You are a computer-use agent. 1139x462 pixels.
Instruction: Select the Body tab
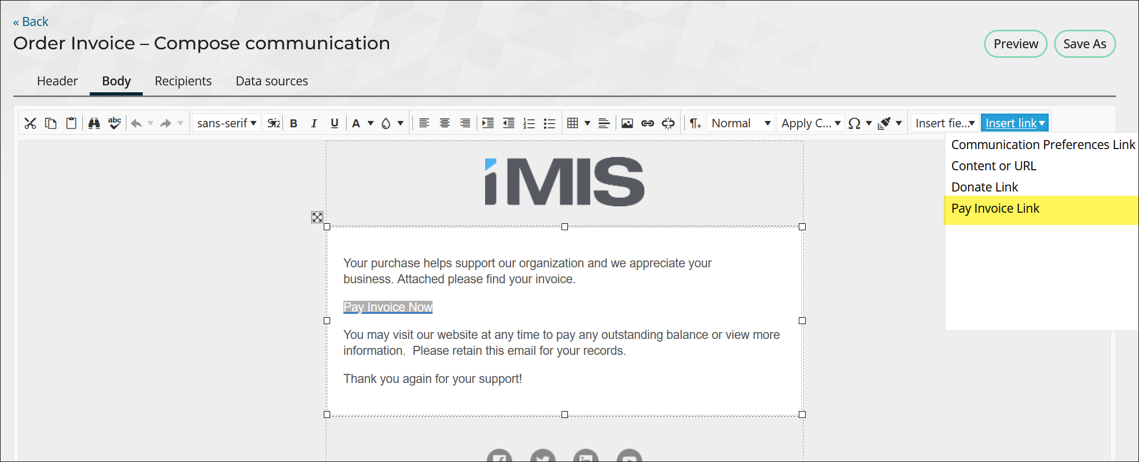pos(116,81)
